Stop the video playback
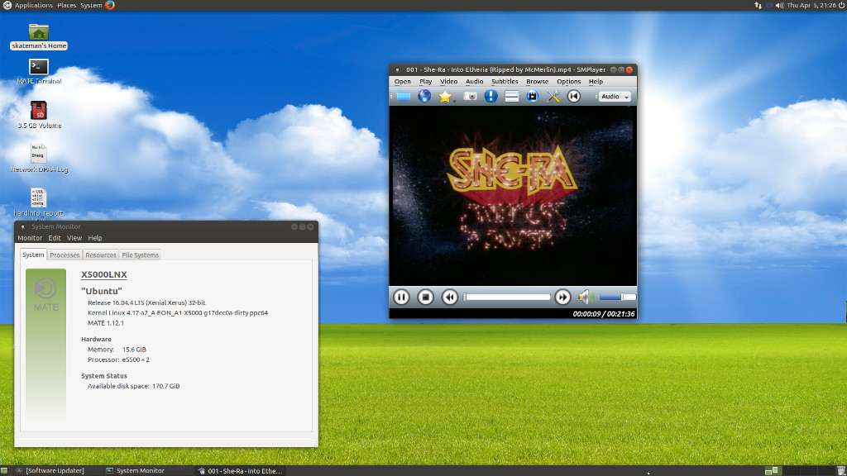Viewport: 847px width, 476px height. tap(426, 297)
